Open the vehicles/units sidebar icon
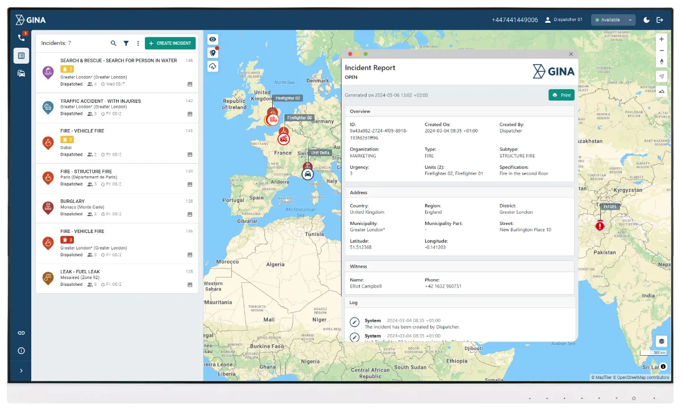682x408 pixels. (x=21, y=73)
